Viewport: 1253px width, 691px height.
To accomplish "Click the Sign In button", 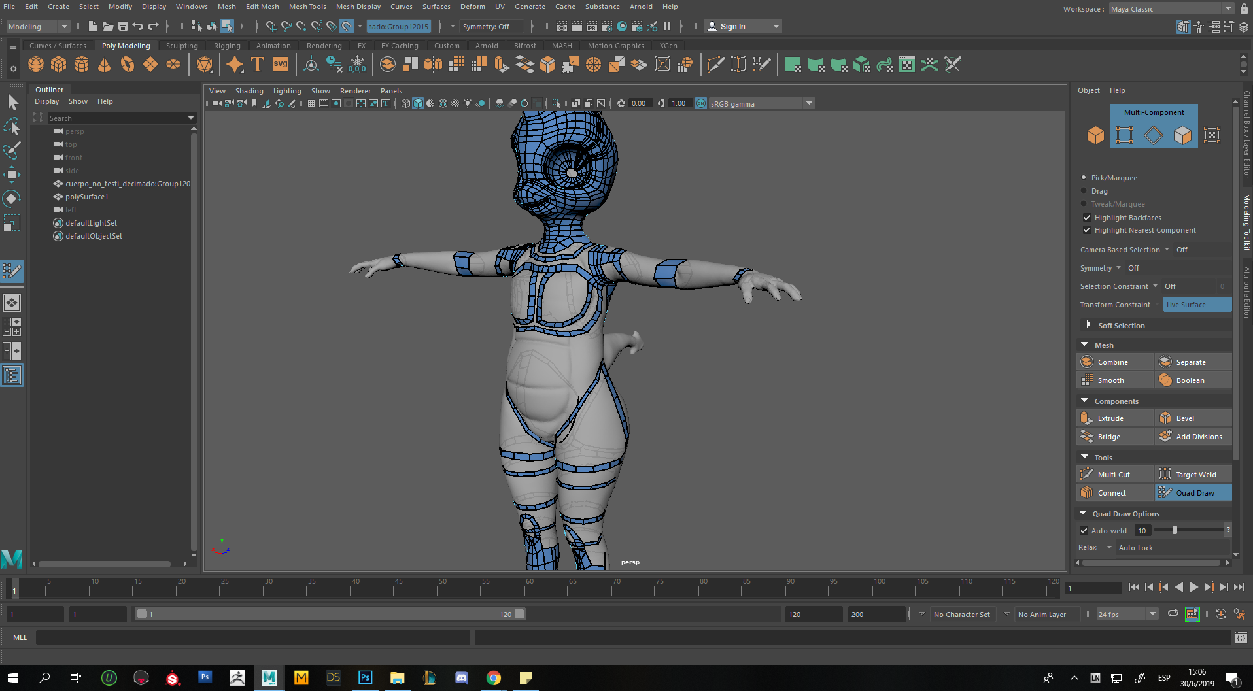I will (732, 27).
